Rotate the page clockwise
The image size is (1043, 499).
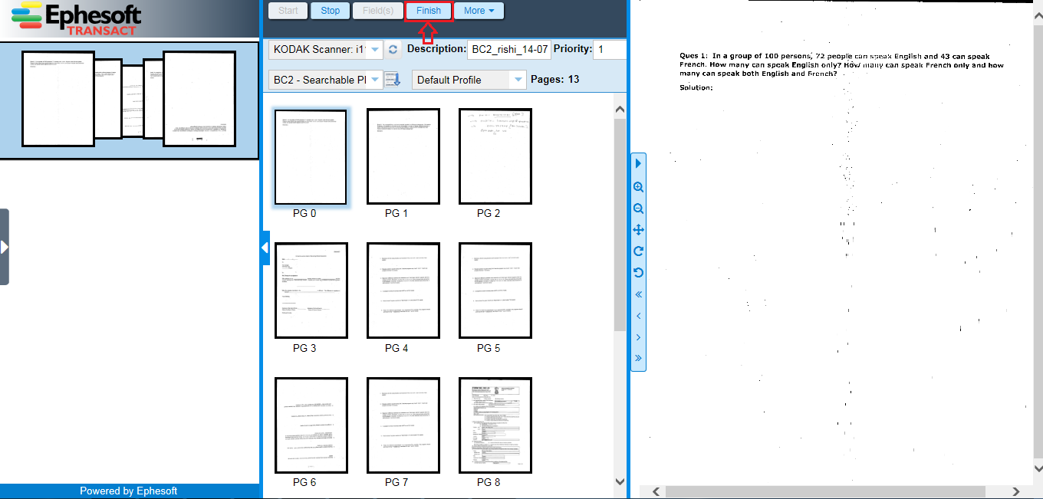click(x=638, y=251)
